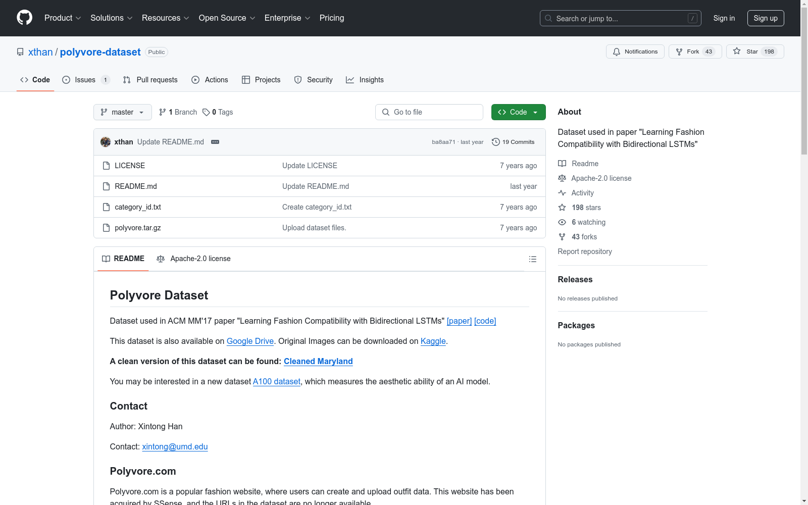Open the Actions tab
Image resolution: width=808 pixels, height=505 pixels.
[210, 80]
